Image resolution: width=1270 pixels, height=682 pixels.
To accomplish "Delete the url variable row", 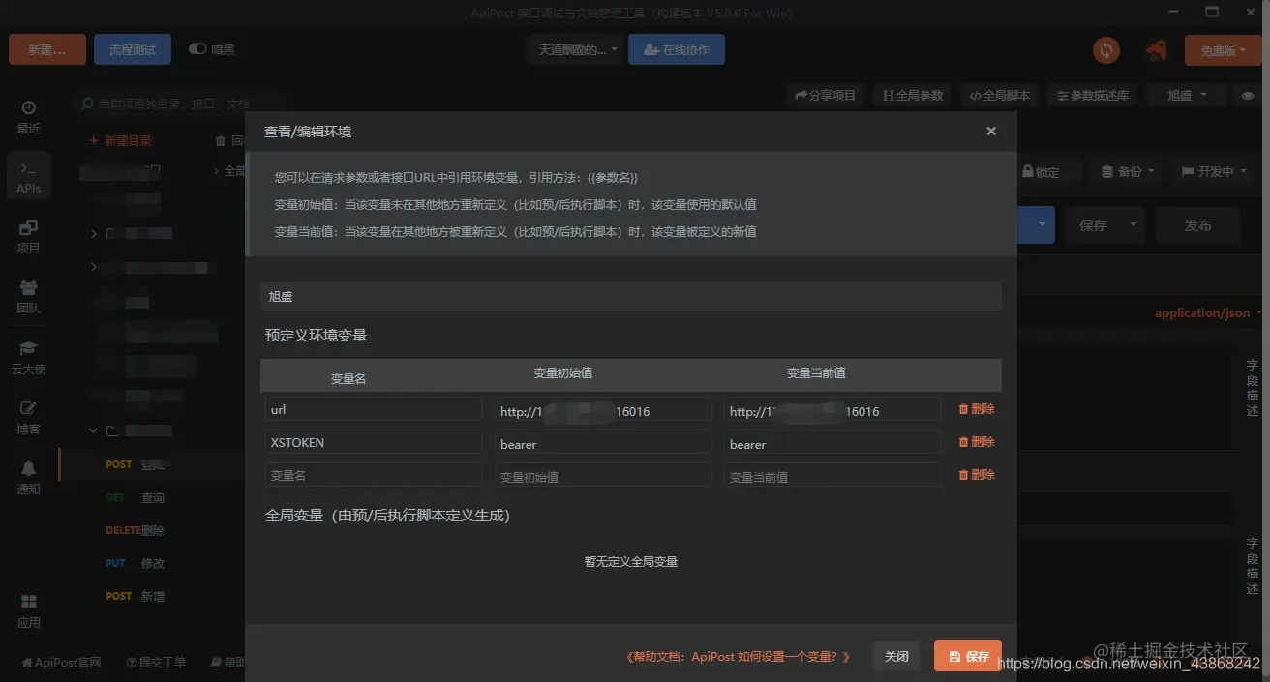I will (976, 409).
